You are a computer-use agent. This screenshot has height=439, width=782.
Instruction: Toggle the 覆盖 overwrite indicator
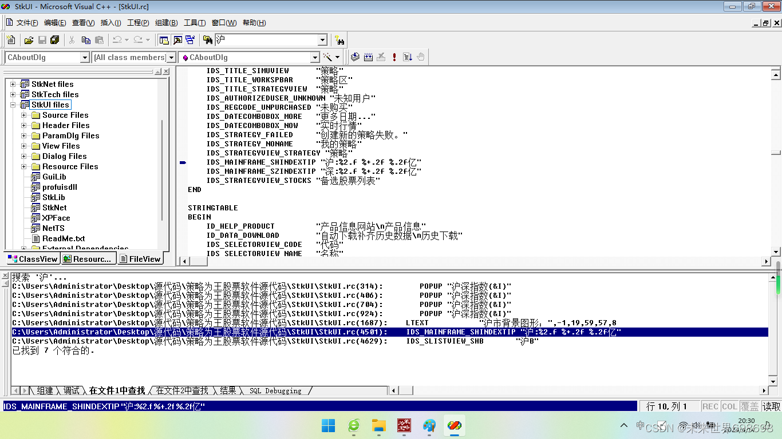pos(749,406)
